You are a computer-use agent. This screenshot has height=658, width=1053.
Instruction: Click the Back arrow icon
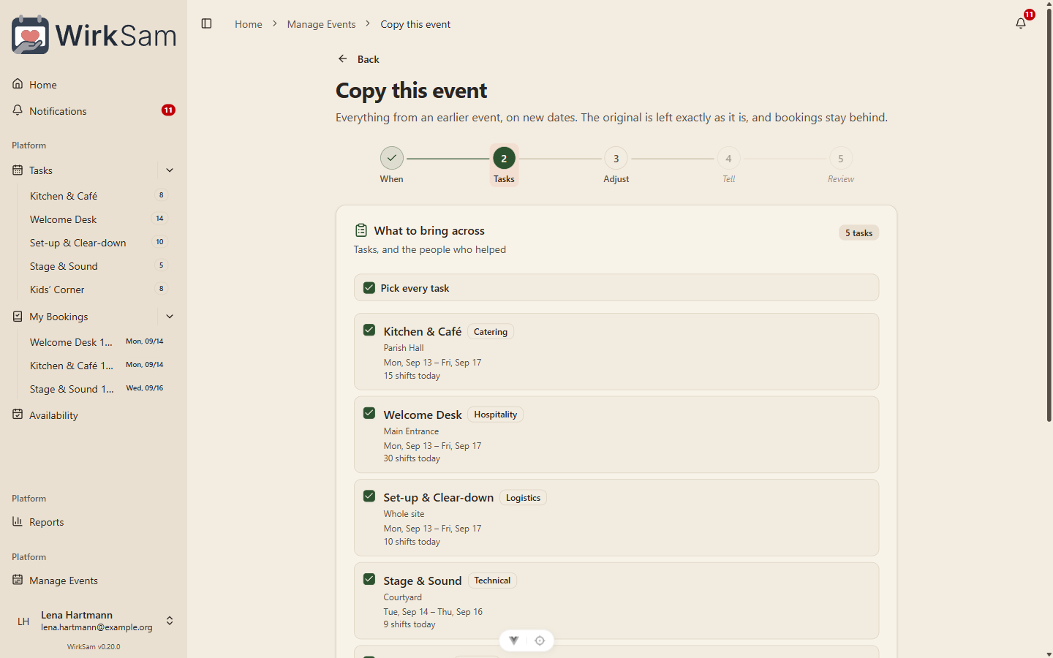[342, 58]
